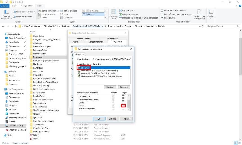Open Quick Access Toolbar customize dropdown
Viewport: 242px width, 145px height.
click(x=14, y=2)
